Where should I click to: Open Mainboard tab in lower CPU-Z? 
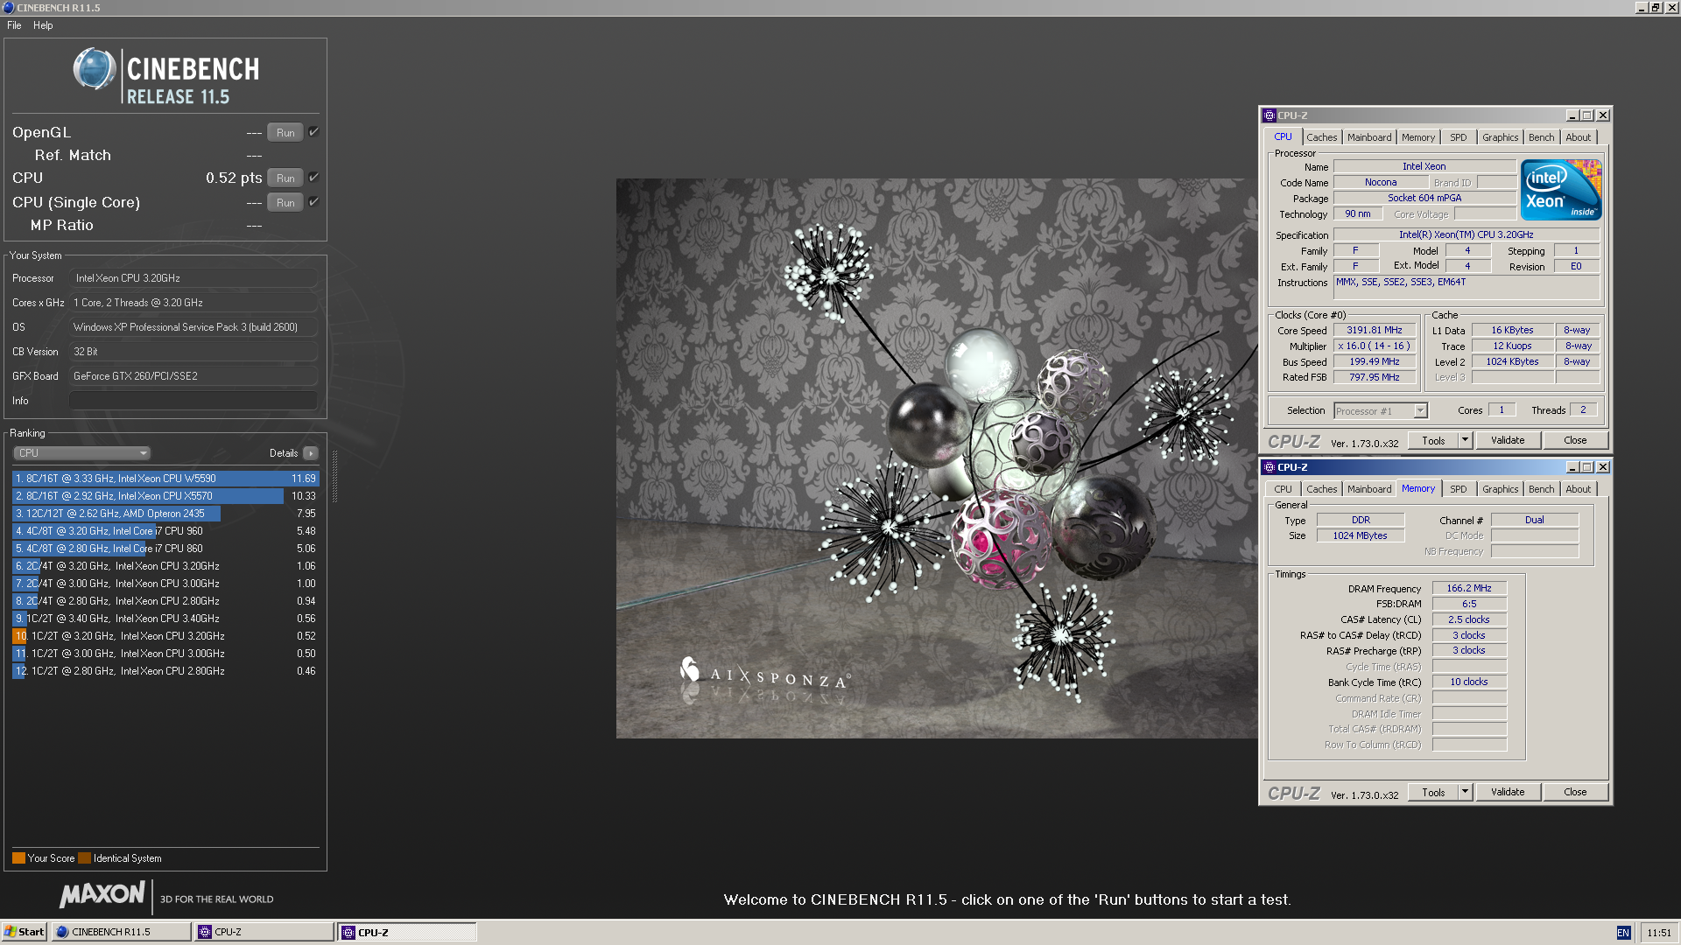click(x=1369, y=489)
